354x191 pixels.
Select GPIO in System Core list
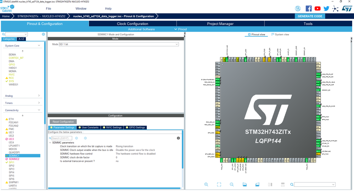point(12,64)
